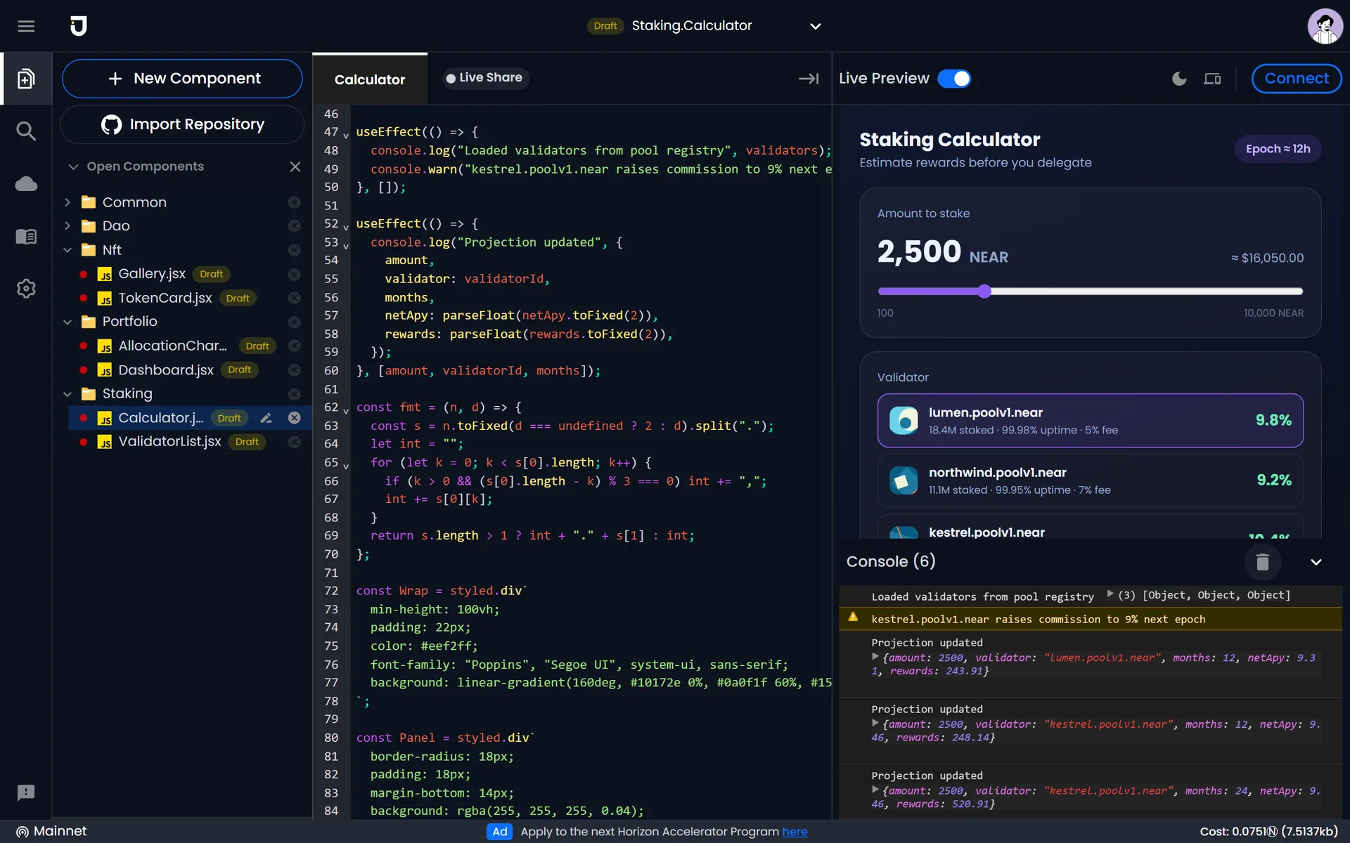The image size is (1350, 843).
Task: Open ValidatorList.jsx in the tree
Action: [169, 442]
